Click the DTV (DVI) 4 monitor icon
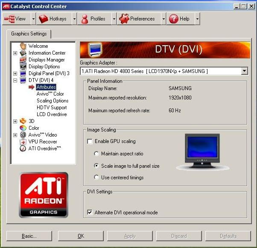Screen dimensions: 257x248 coord(23,80)
